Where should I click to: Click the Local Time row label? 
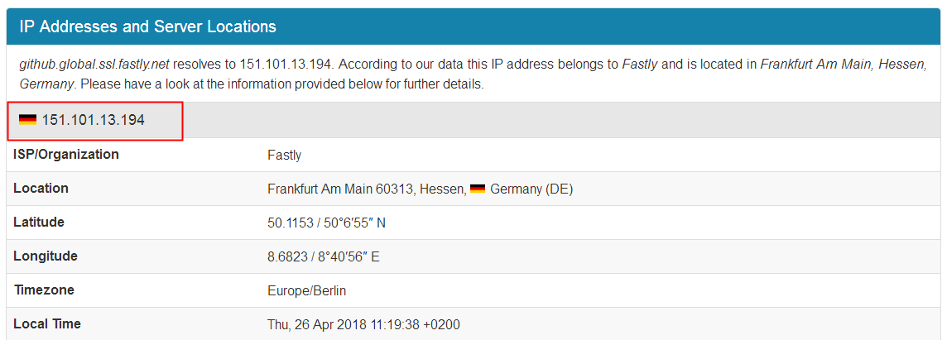[x=47, y=323]
